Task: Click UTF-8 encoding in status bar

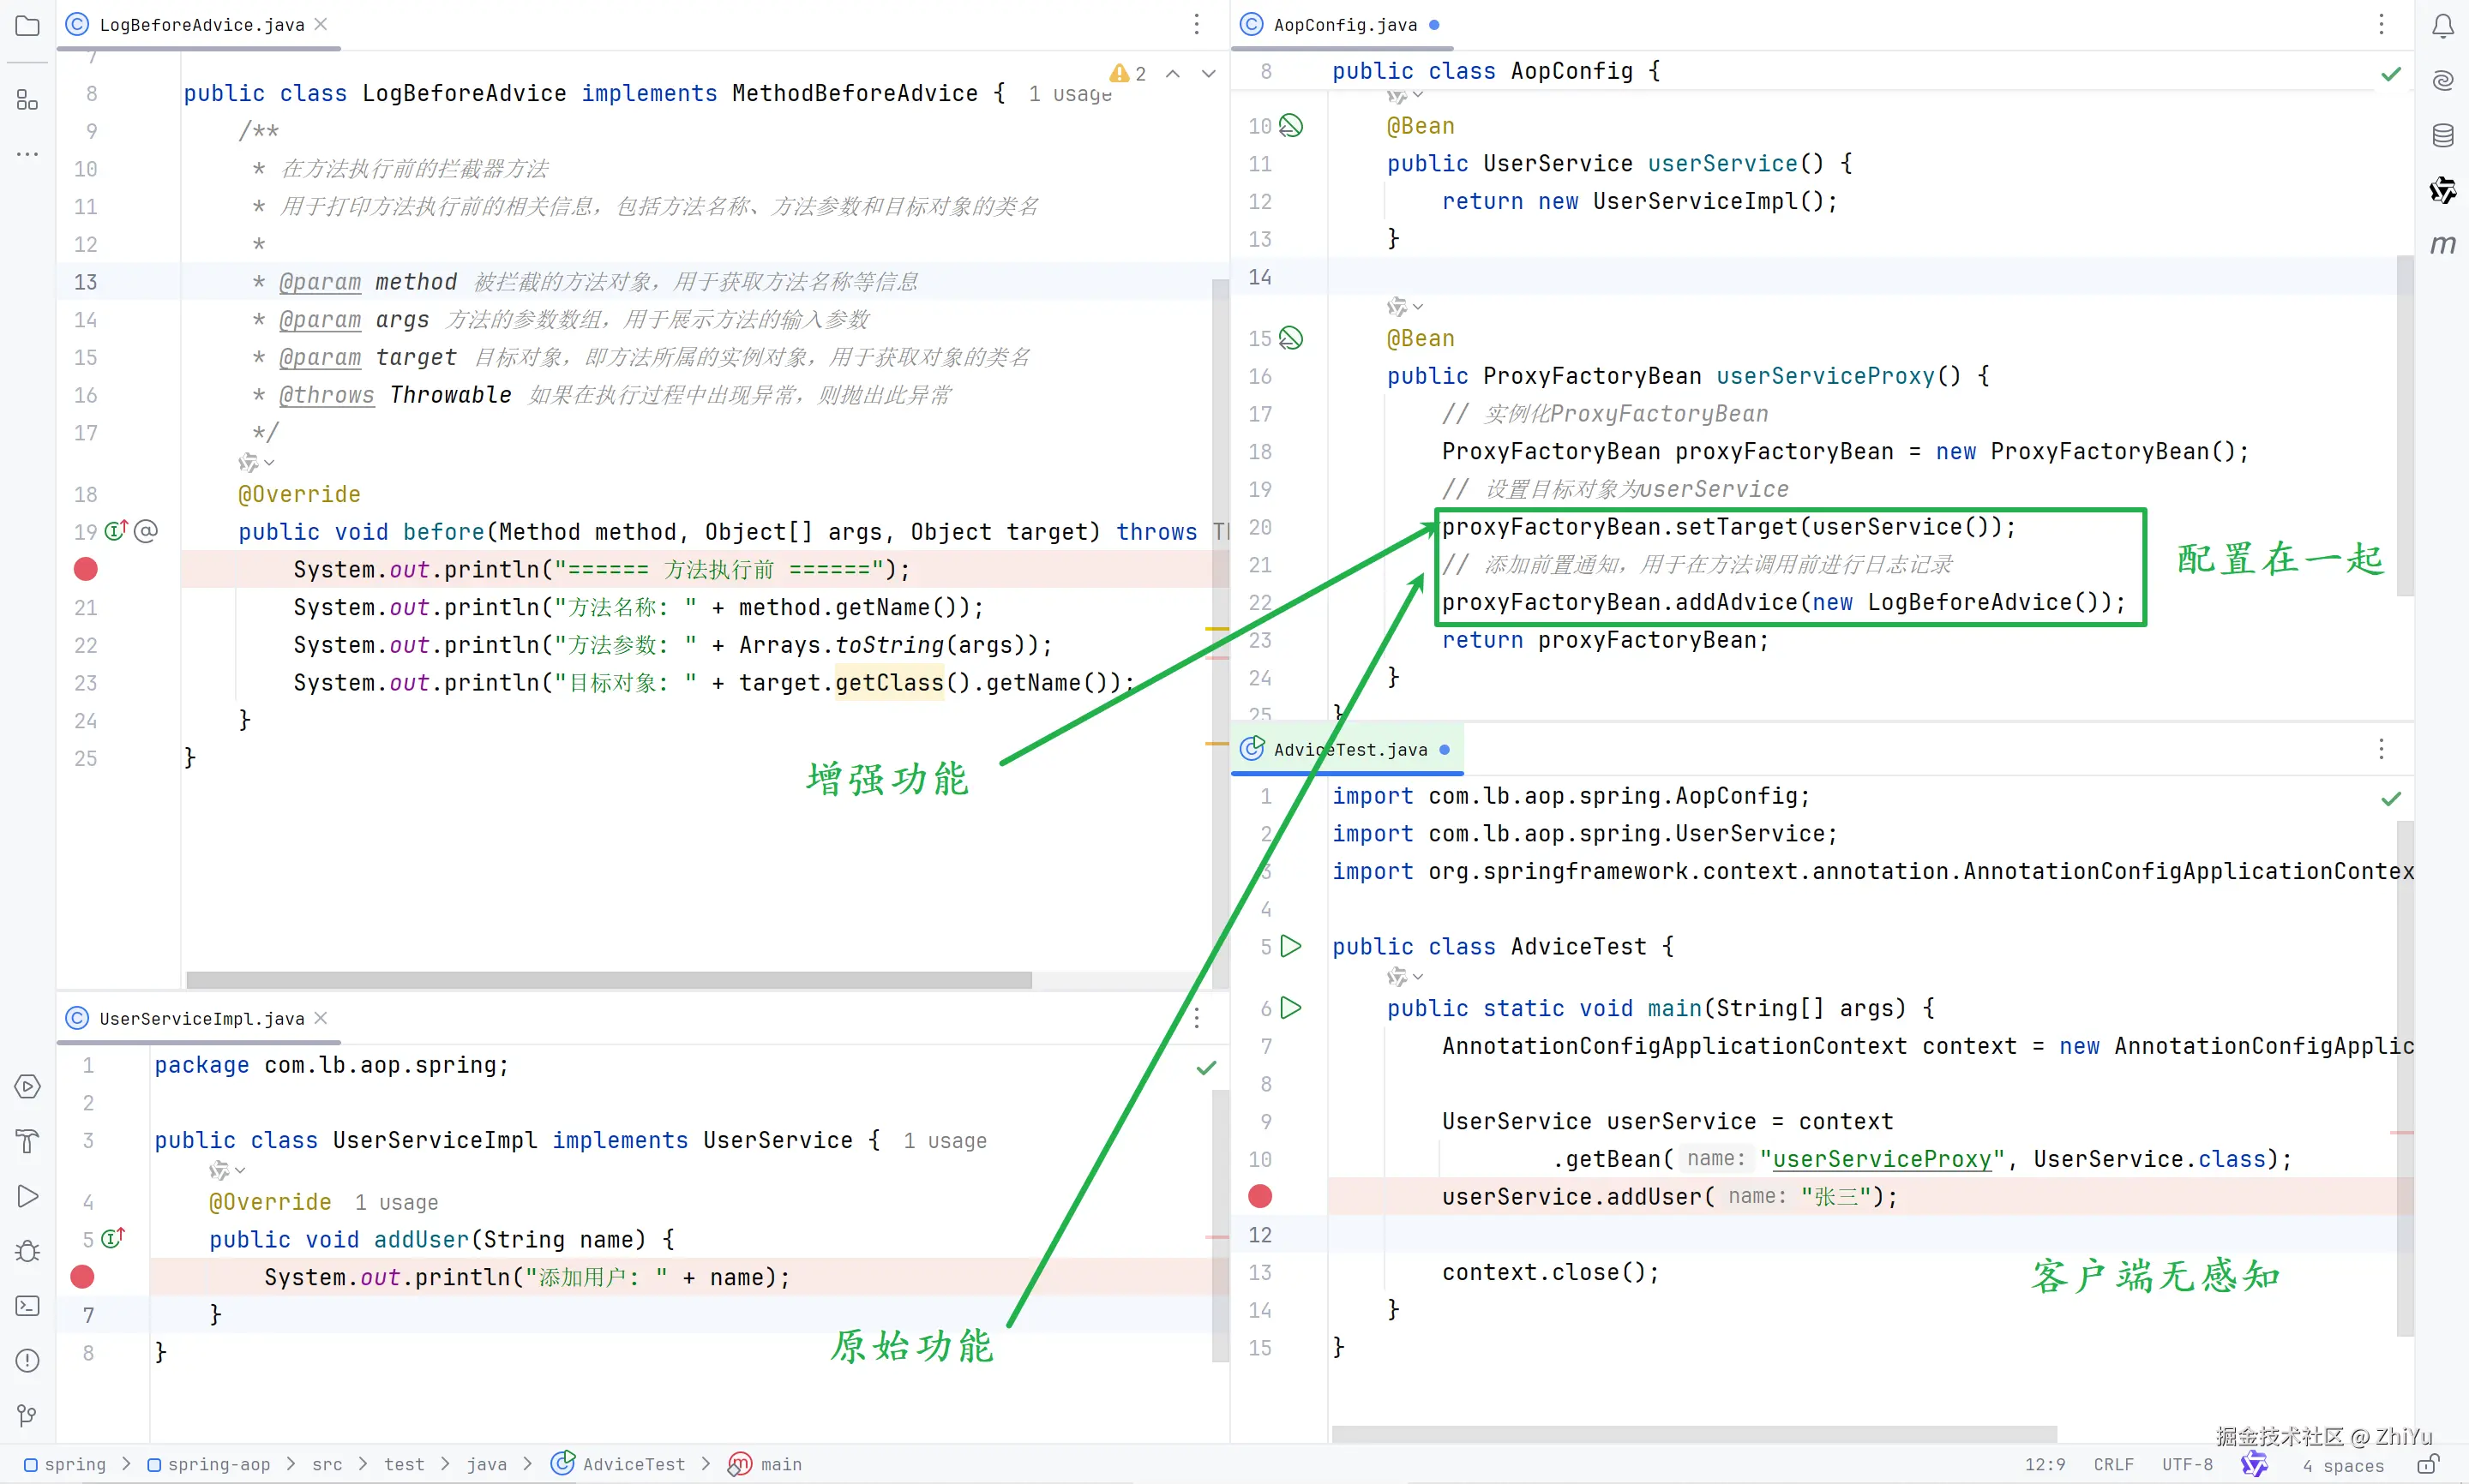Action: tap(2187, 1464)
